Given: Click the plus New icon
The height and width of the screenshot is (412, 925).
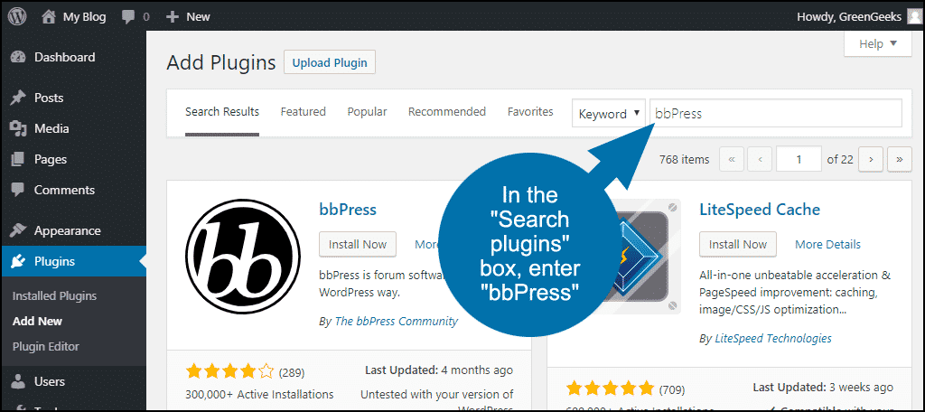Looking at the screenshot, I should 173,17.
